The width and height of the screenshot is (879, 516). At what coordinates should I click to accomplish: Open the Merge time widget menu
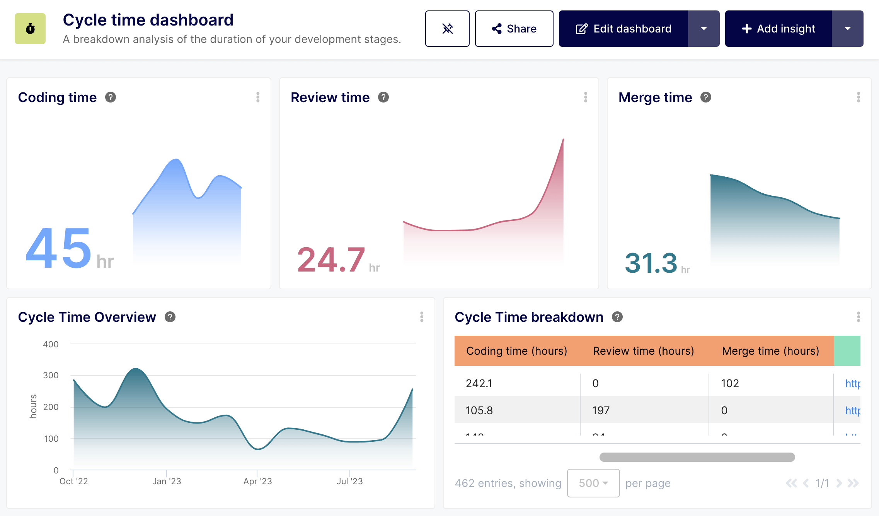pyautogui.click(x=859, y=97)
